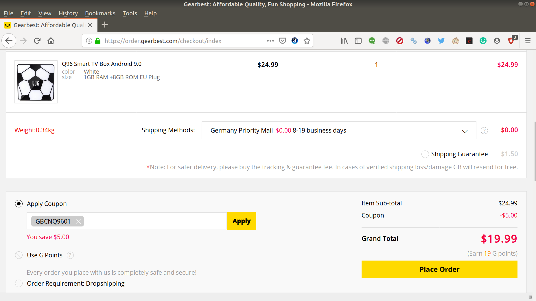This screenshot has height=301, width=536.
Task: Enable the Shipping Guarantee option
Action: (425, 154)
